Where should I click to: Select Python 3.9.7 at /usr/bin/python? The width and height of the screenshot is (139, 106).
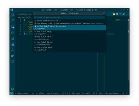tap(69, 38)
